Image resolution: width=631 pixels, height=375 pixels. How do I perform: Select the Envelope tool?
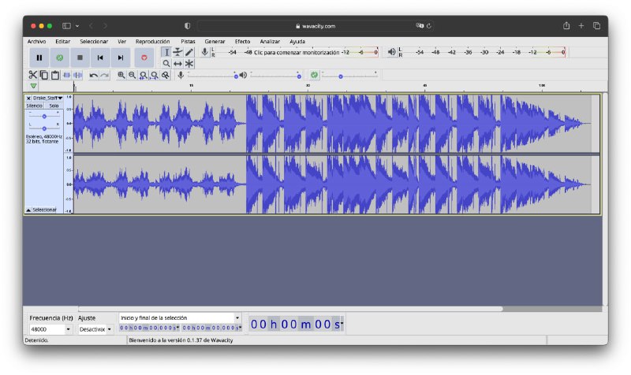tap(177, 52)
